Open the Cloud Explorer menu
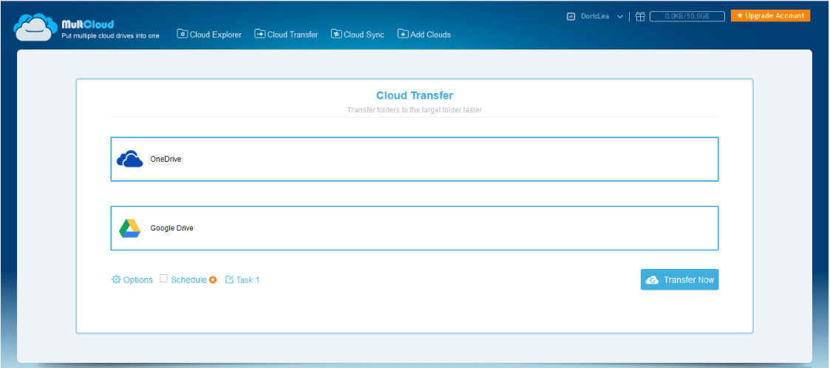Viewport: 830px width, 368px height. click(209, 35)
